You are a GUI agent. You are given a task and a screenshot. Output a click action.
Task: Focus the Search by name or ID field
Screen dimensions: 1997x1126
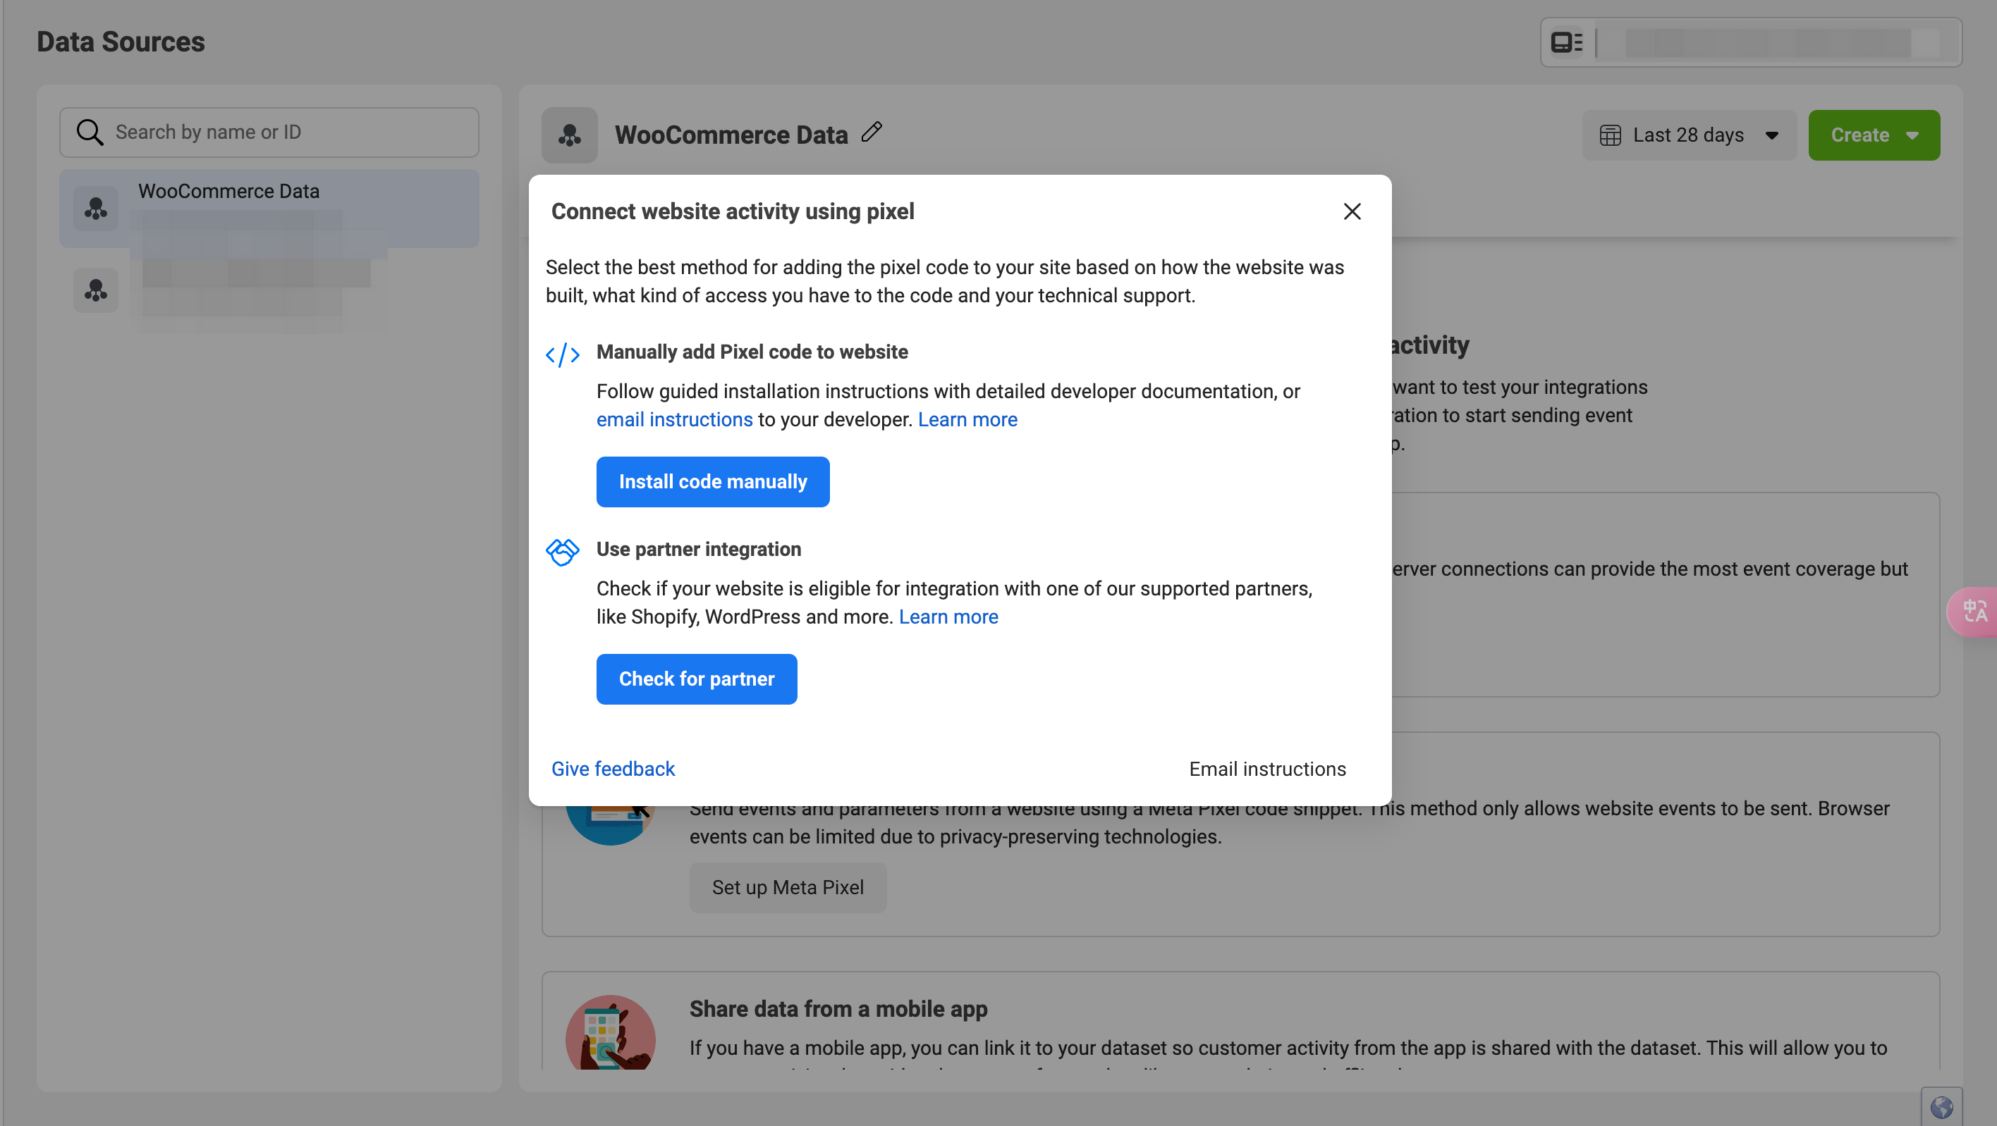pyautogui.click(x=269, y=132)
